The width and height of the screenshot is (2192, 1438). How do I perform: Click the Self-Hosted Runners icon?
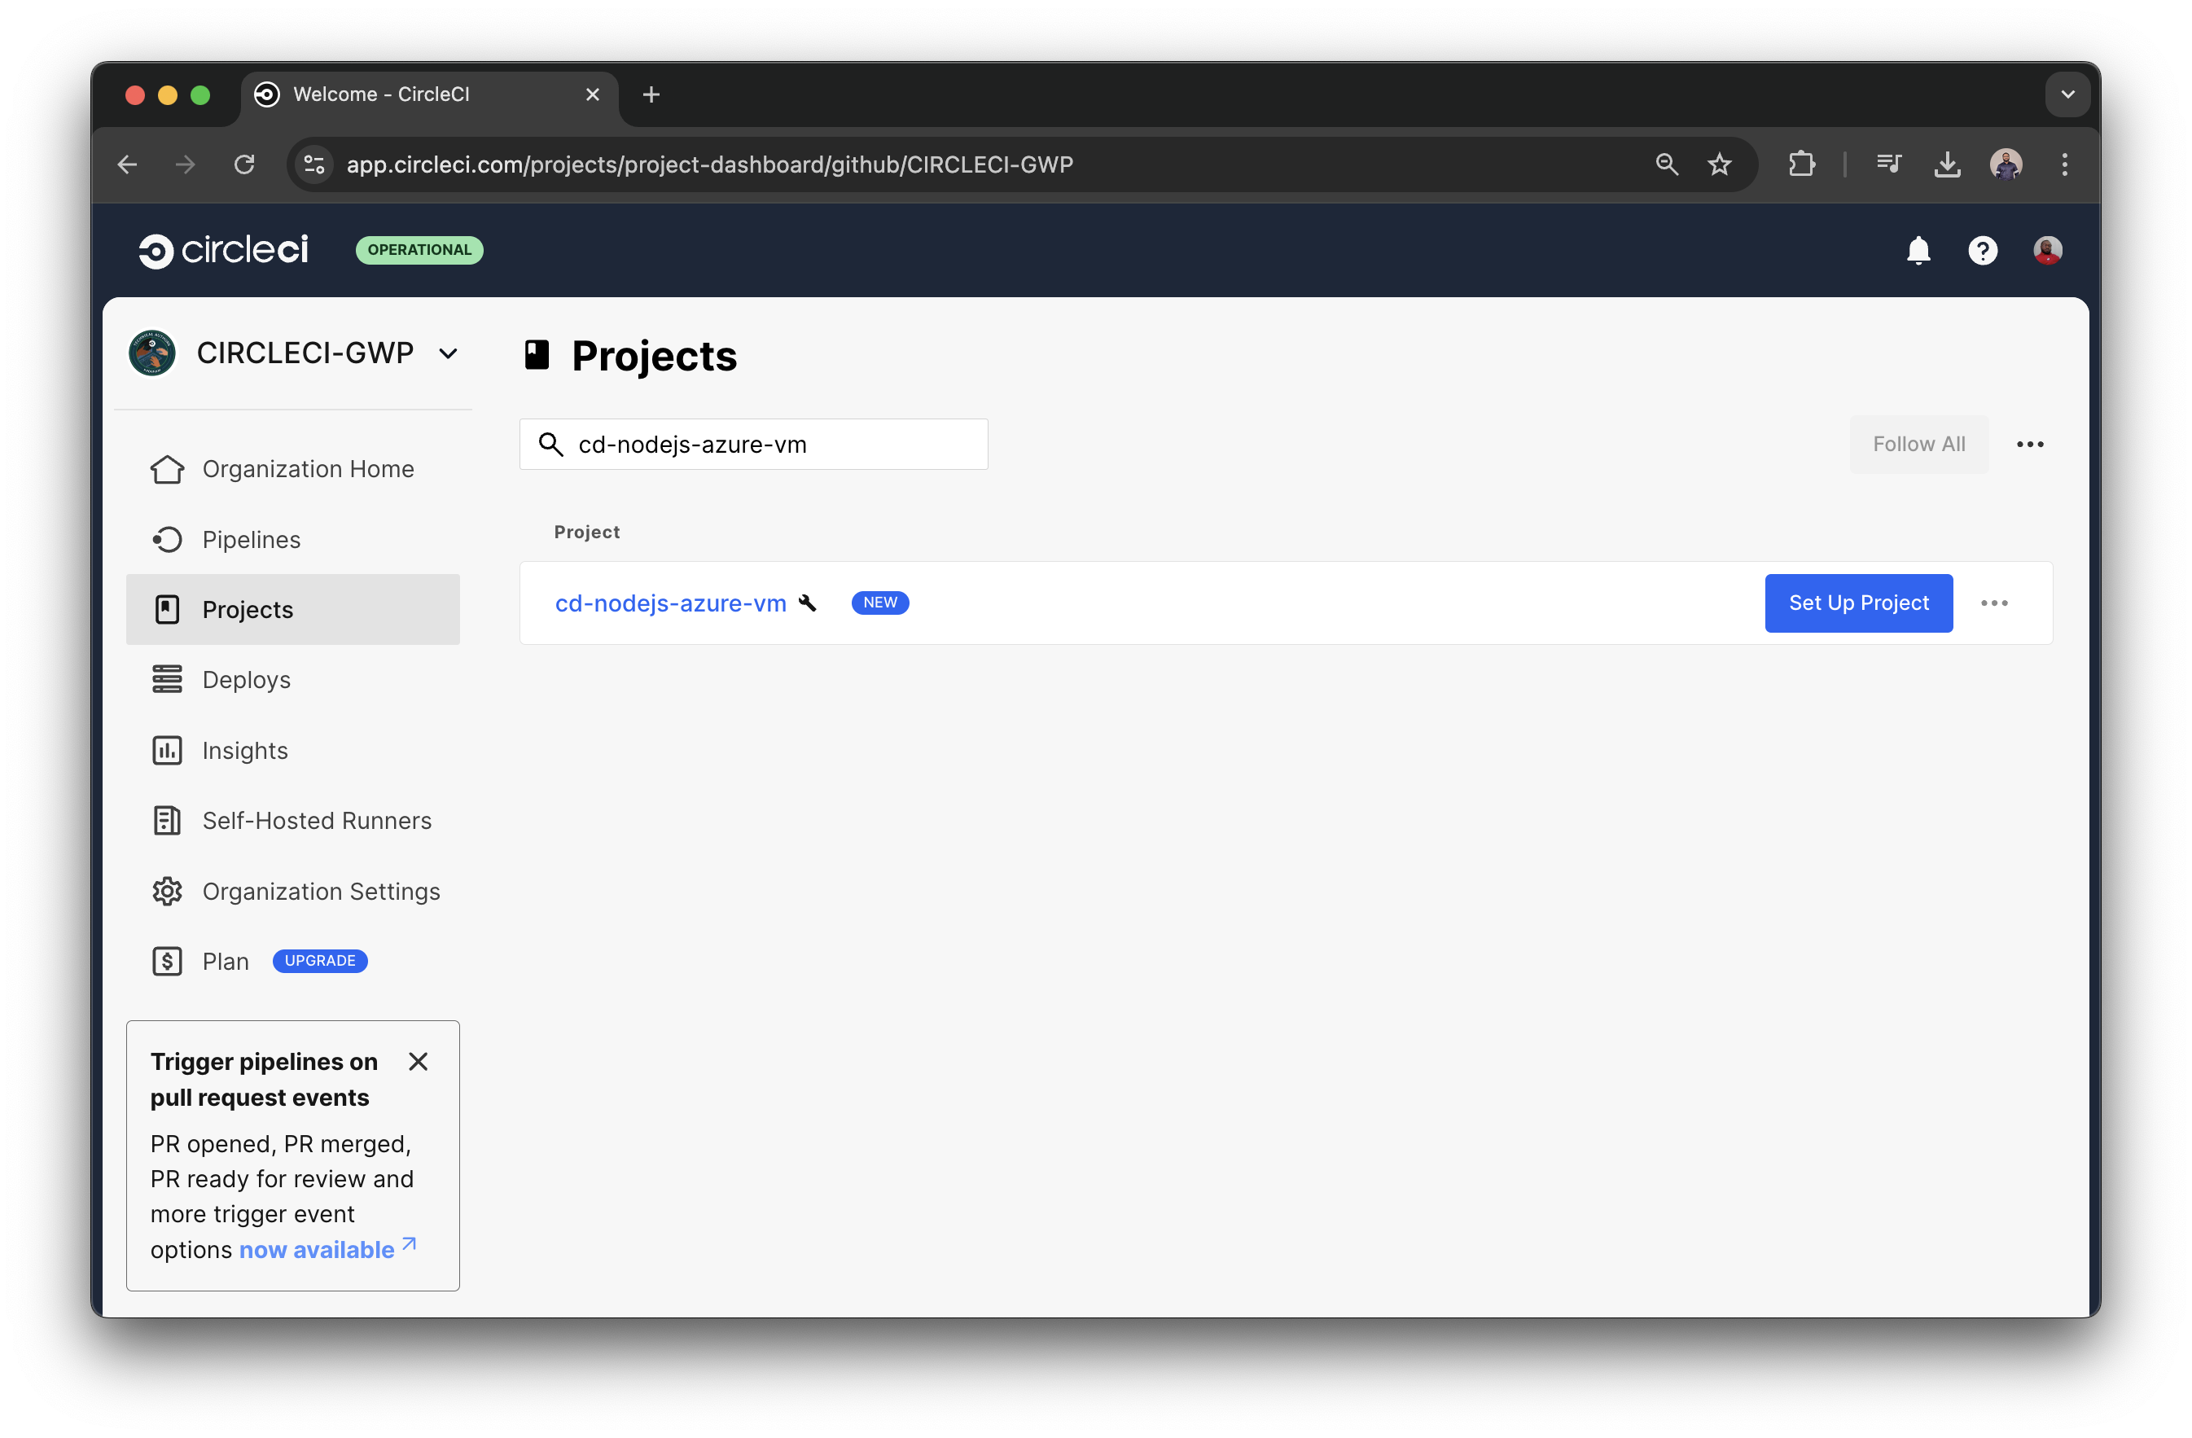(x=167, y=820)
